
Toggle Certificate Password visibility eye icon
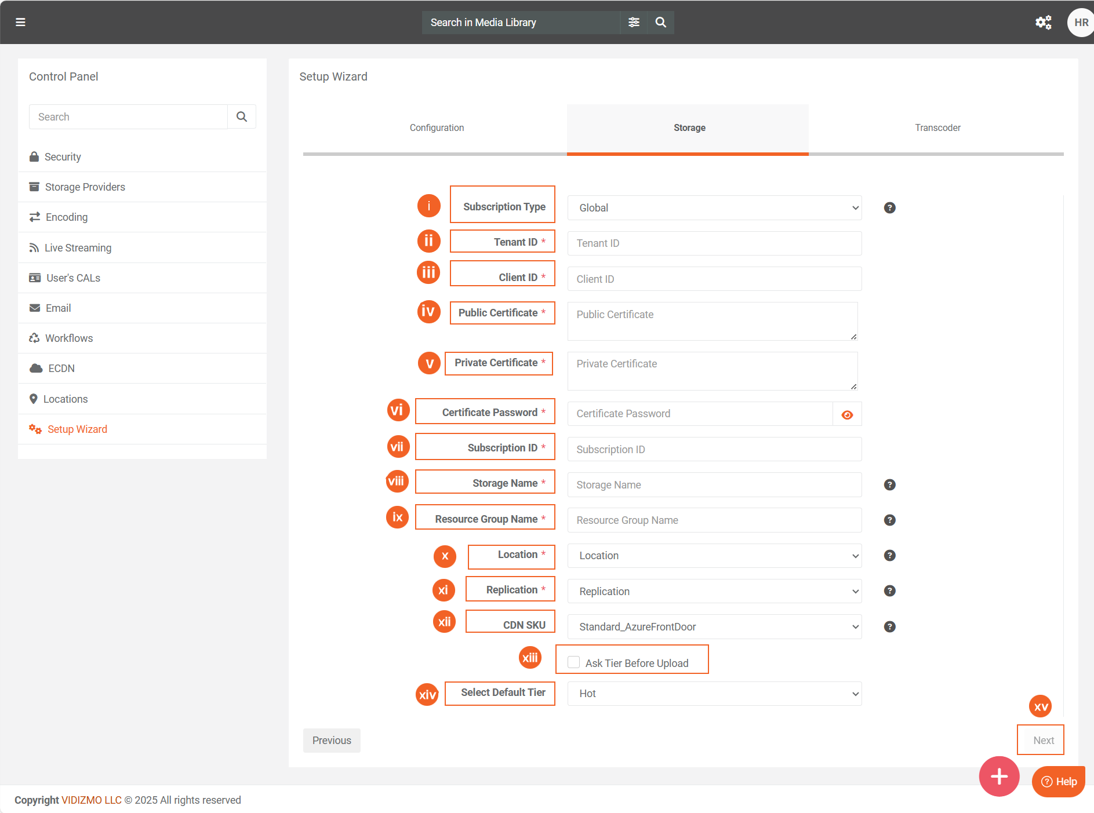[x=847, y=414]
